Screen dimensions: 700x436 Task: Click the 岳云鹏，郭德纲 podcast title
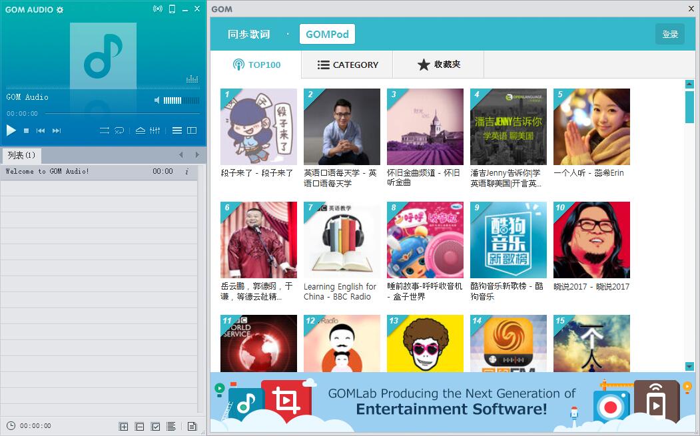tap(256, 292)
